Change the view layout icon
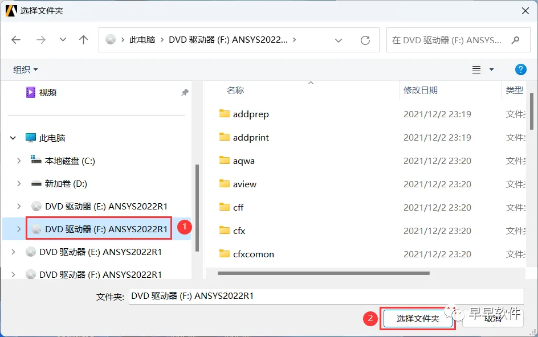Image resolution: width=538 pixels, height=337 pixels. click(476, 69)
